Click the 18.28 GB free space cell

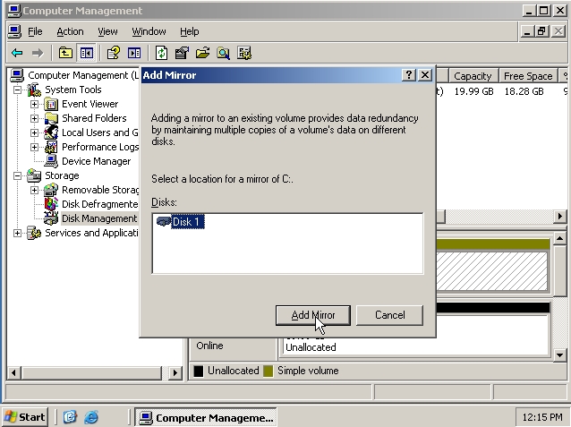point(524,91)
